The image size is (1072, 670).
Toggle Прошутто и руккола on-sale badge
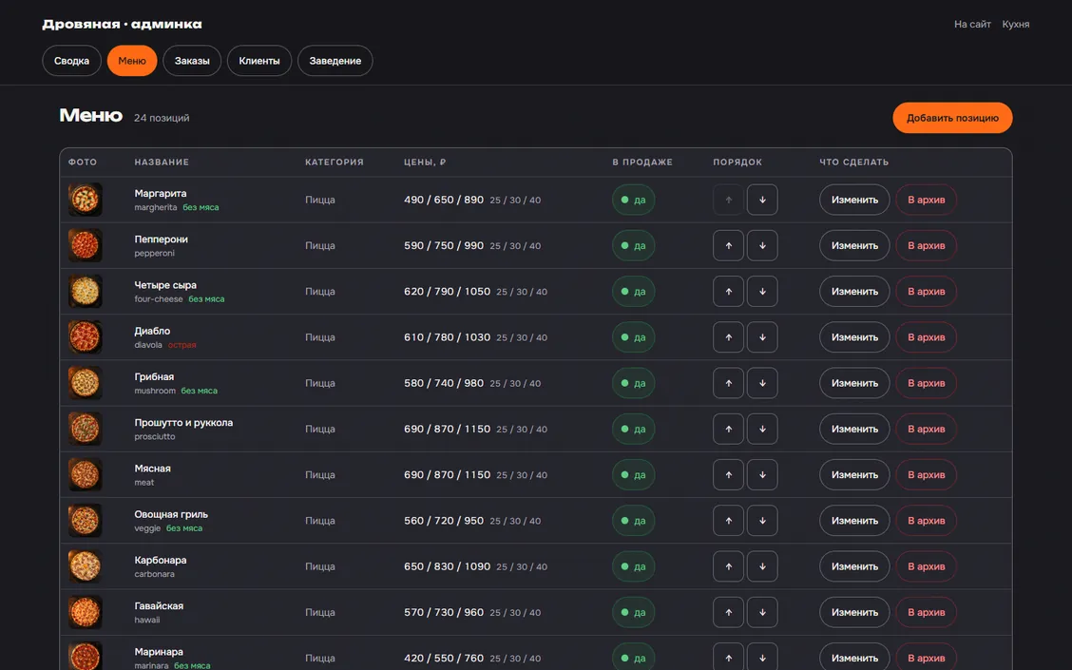point(633,429)
